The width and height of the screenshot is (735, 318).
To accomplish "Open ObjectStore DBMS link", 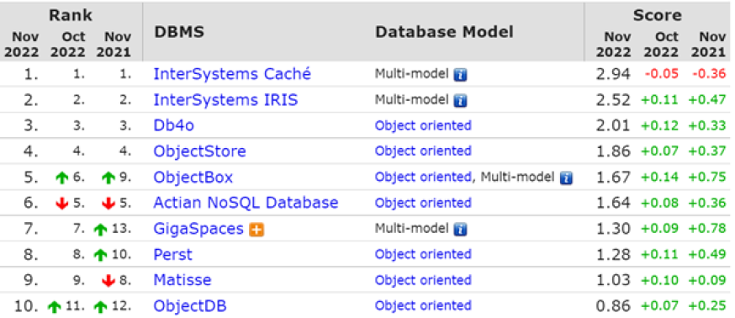I will (199, 151).
